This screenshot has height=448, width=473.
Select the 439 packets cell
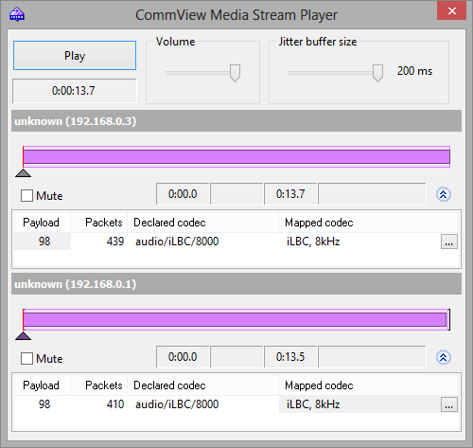(99, 242)
